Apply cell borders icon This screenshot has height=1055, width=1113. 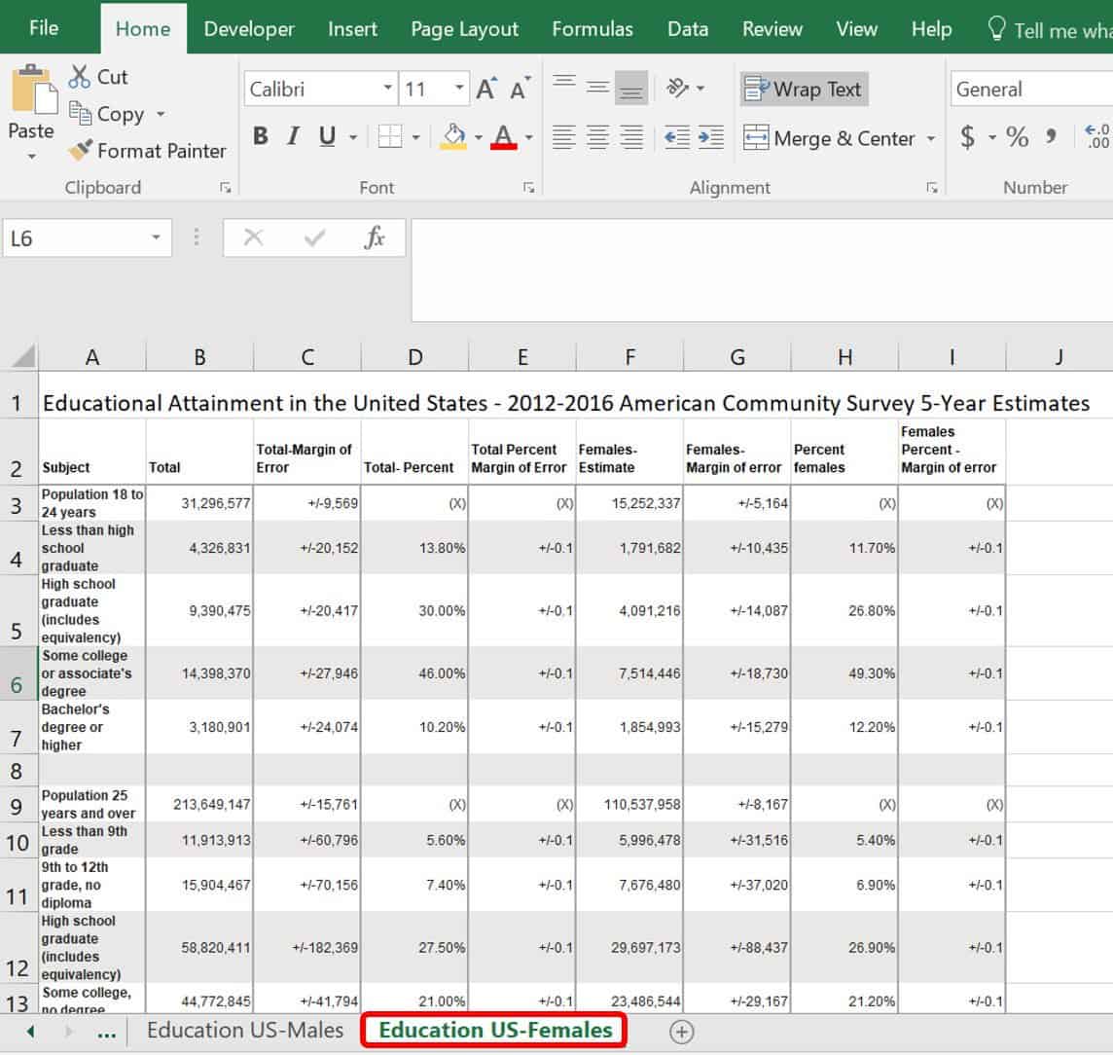(x=390, y=135)
